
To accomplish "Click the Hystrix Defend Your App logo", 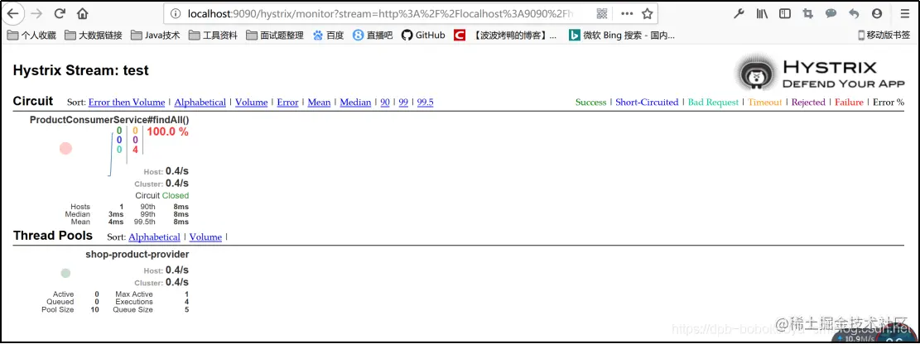I will pyautogui.click(x=822, y=74).
